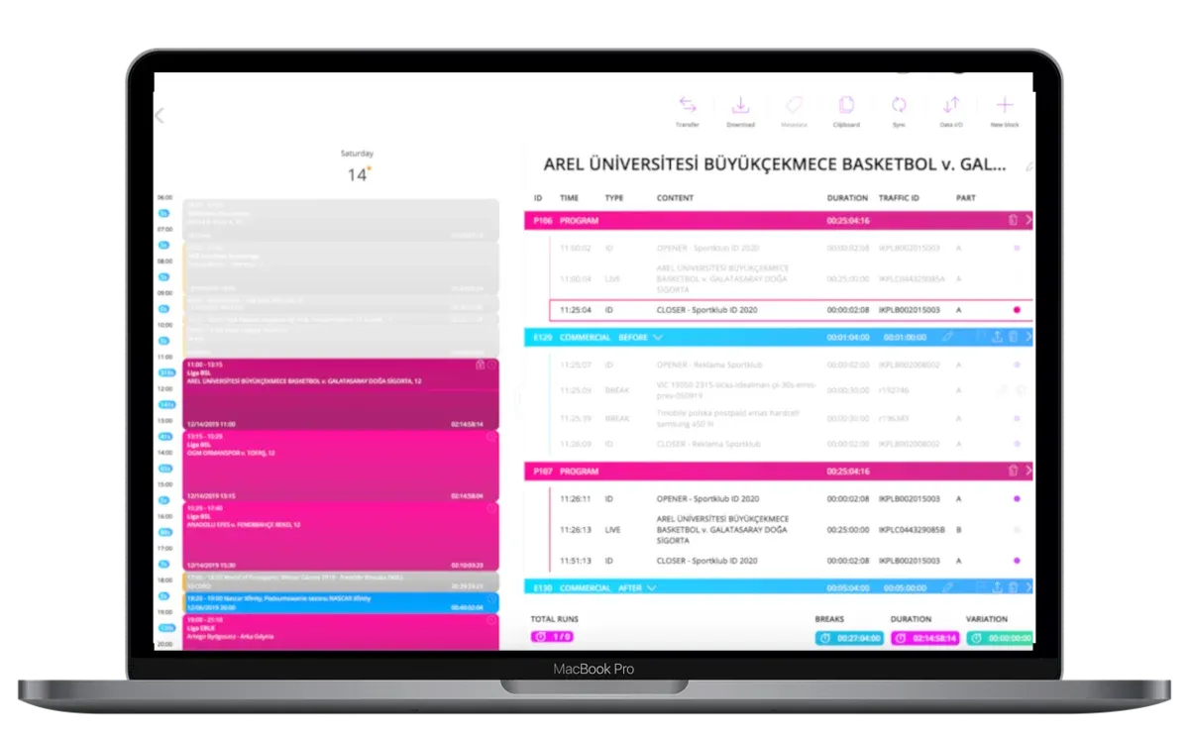
Task: Toggle the status dot on the 11:26:13 LIVE row
Action: 1018,528
